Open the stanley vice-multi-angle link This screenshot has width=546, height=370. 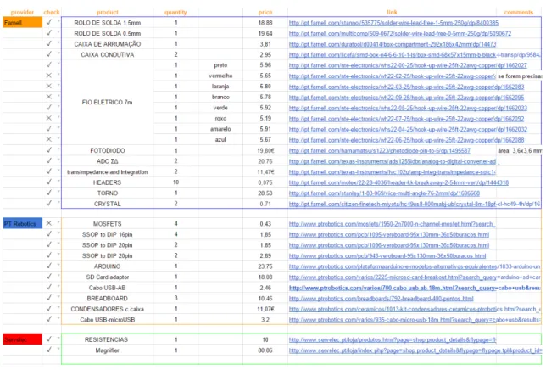(x=384, y=193)
